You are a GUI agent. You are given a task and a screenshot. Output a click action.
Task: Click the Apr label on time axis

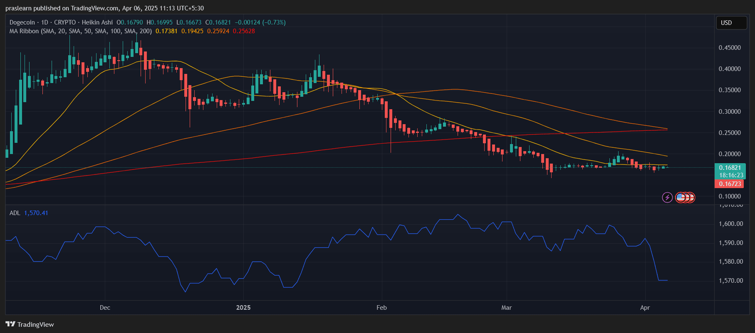click(645, 308)
